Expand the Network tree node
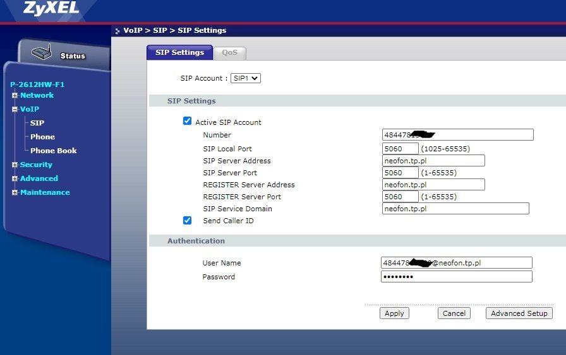The height and width of the screenshot is (355, 566). coord(15,96)
